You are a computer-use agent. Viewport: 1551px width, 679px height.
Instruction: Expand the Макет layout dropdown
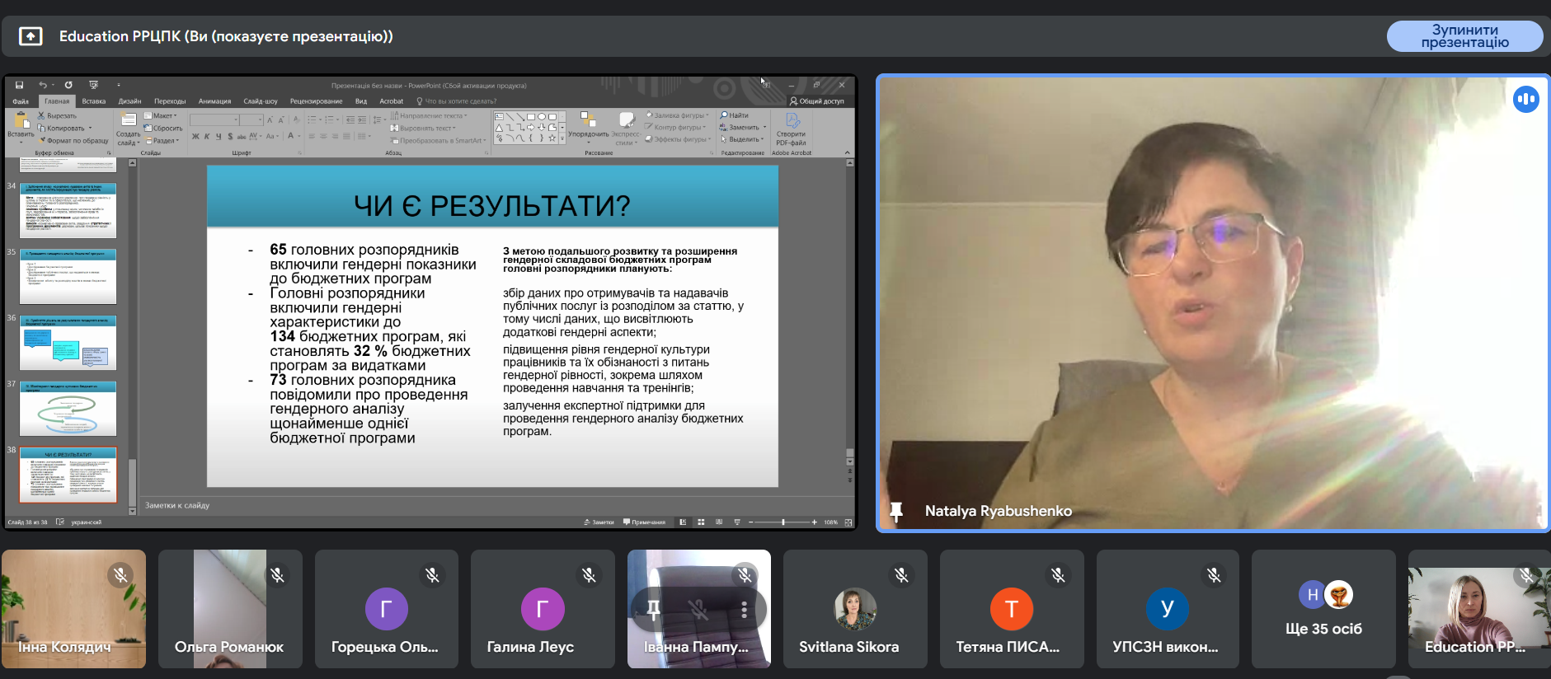click(x=161, y=116)
